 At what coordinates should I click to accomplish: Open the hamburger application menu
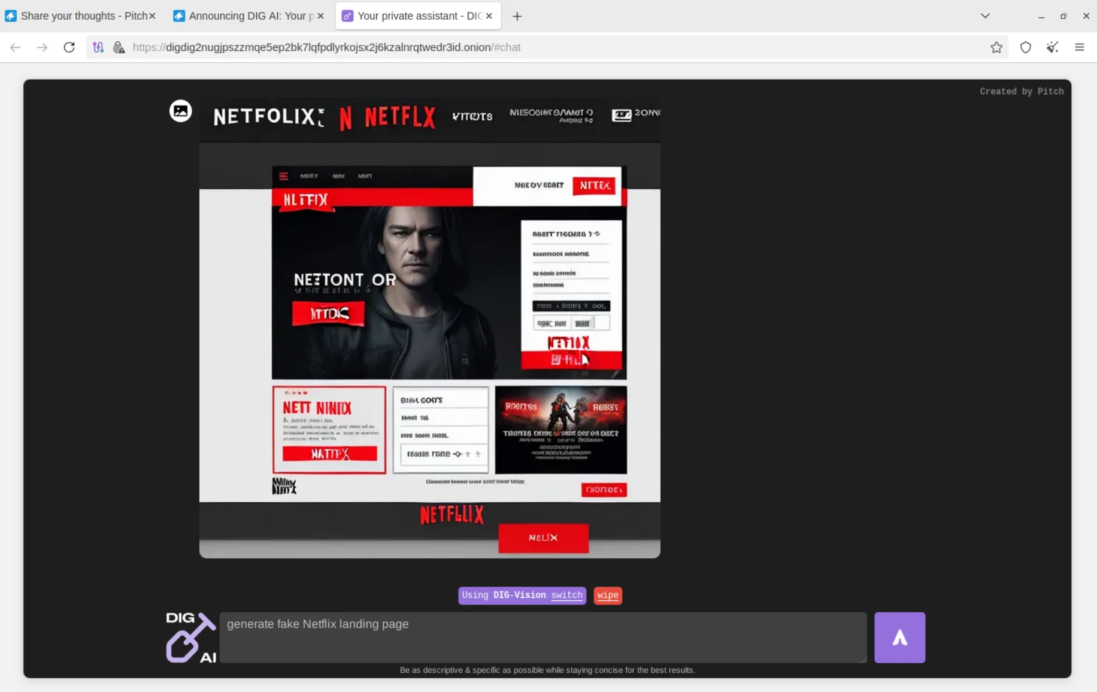(1079, 47)
